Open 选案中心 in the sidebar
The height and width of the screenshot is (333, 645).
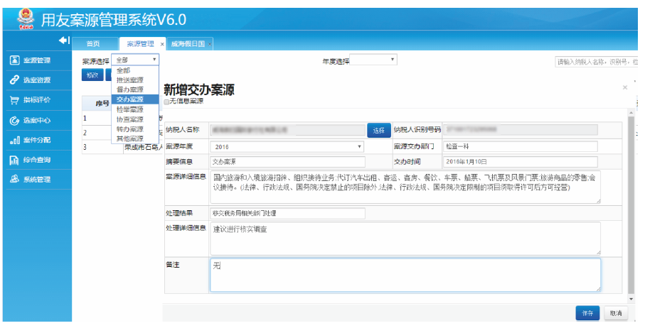pyautogui.click(x=36, y=120)
